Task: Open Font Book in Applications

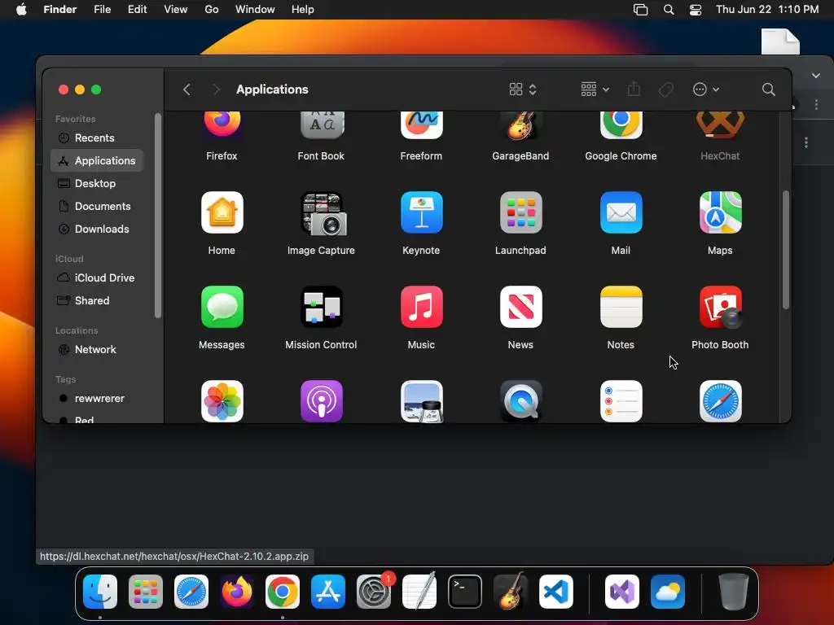Action: coord(321,125)
